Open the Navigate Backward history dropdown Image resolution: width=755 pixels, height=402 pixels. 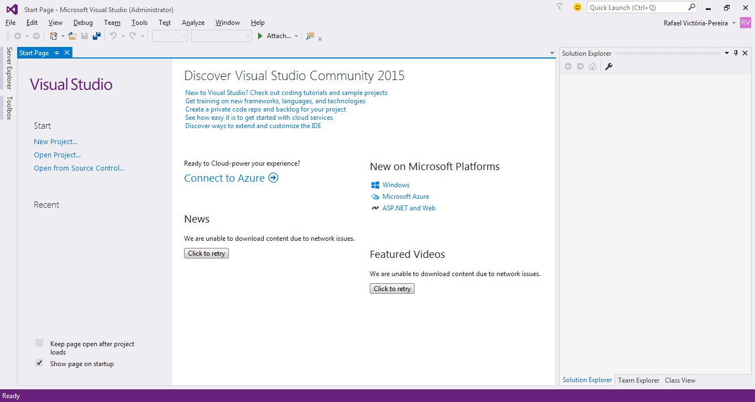click(x=27, y=36)
